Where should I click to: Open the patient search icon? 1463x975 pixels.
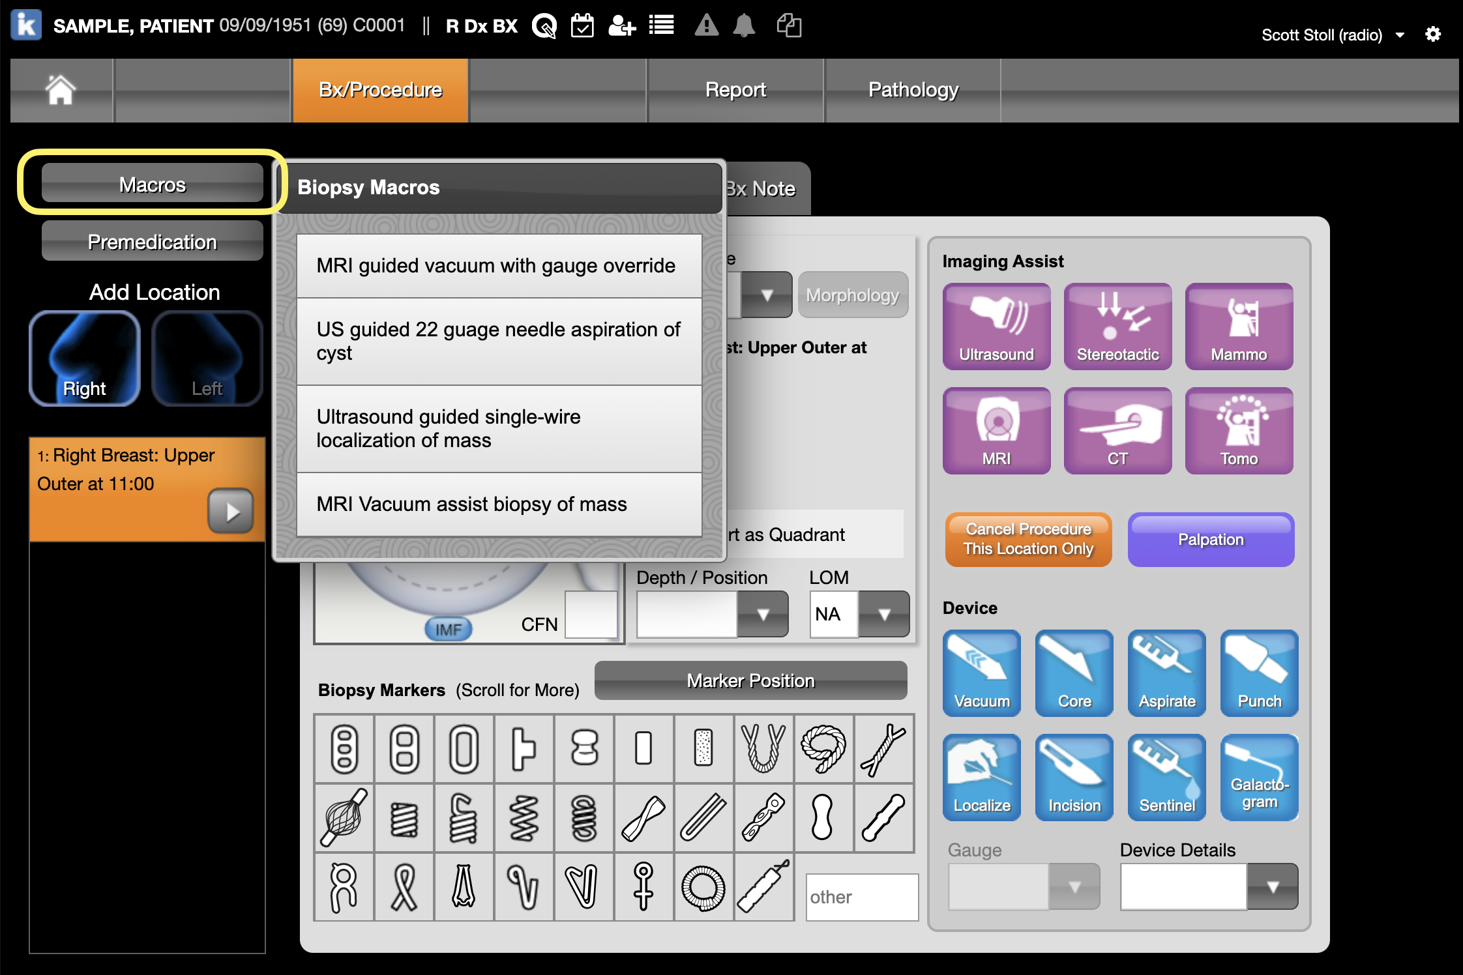pyautogui.click(x=544, y=26)
